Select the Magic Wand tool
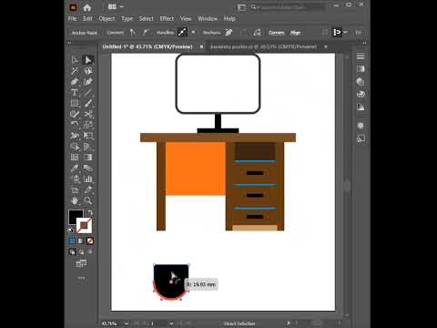 tap(75, 71)
